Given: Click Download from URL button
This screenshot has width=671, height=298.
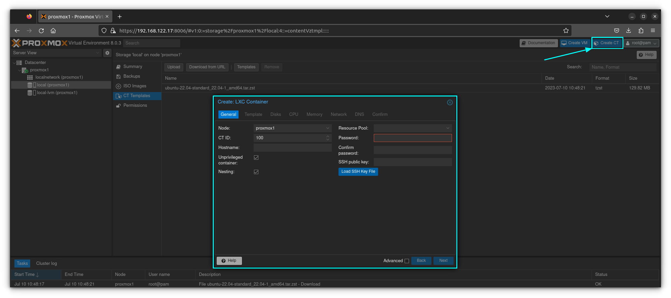Looking at the screenshot, I should pyautogui.click(x=207, y=67).
